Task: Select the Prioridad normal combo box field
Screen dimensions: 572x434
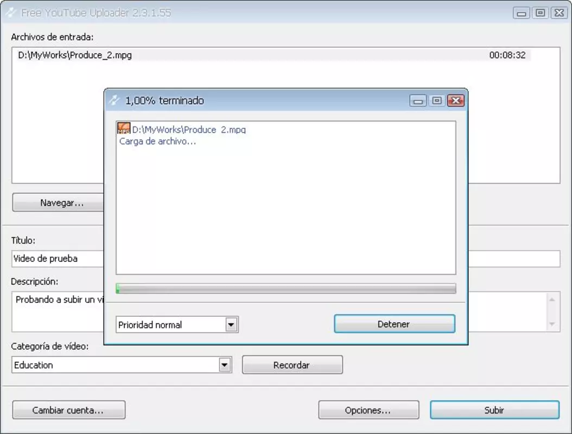Action: (x=177, y=324)
